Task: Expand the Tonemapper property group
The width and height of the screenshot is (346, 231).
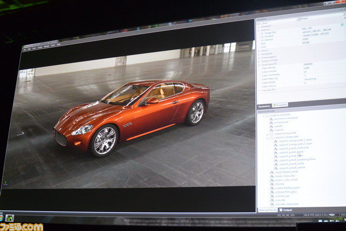Action: coord(259,58)
